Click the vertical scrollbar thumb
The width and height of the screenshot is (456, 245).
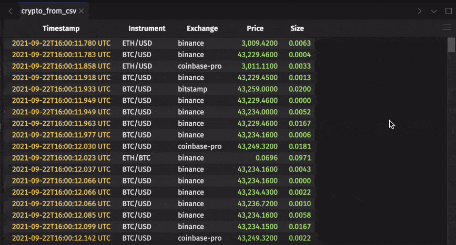point(451,45)
